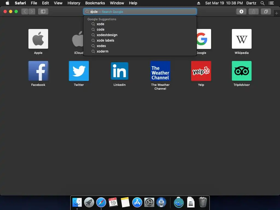The width and height of the screenshot is (280, 210).
Task: Open the File menu
Action: (x=34, y=3)
